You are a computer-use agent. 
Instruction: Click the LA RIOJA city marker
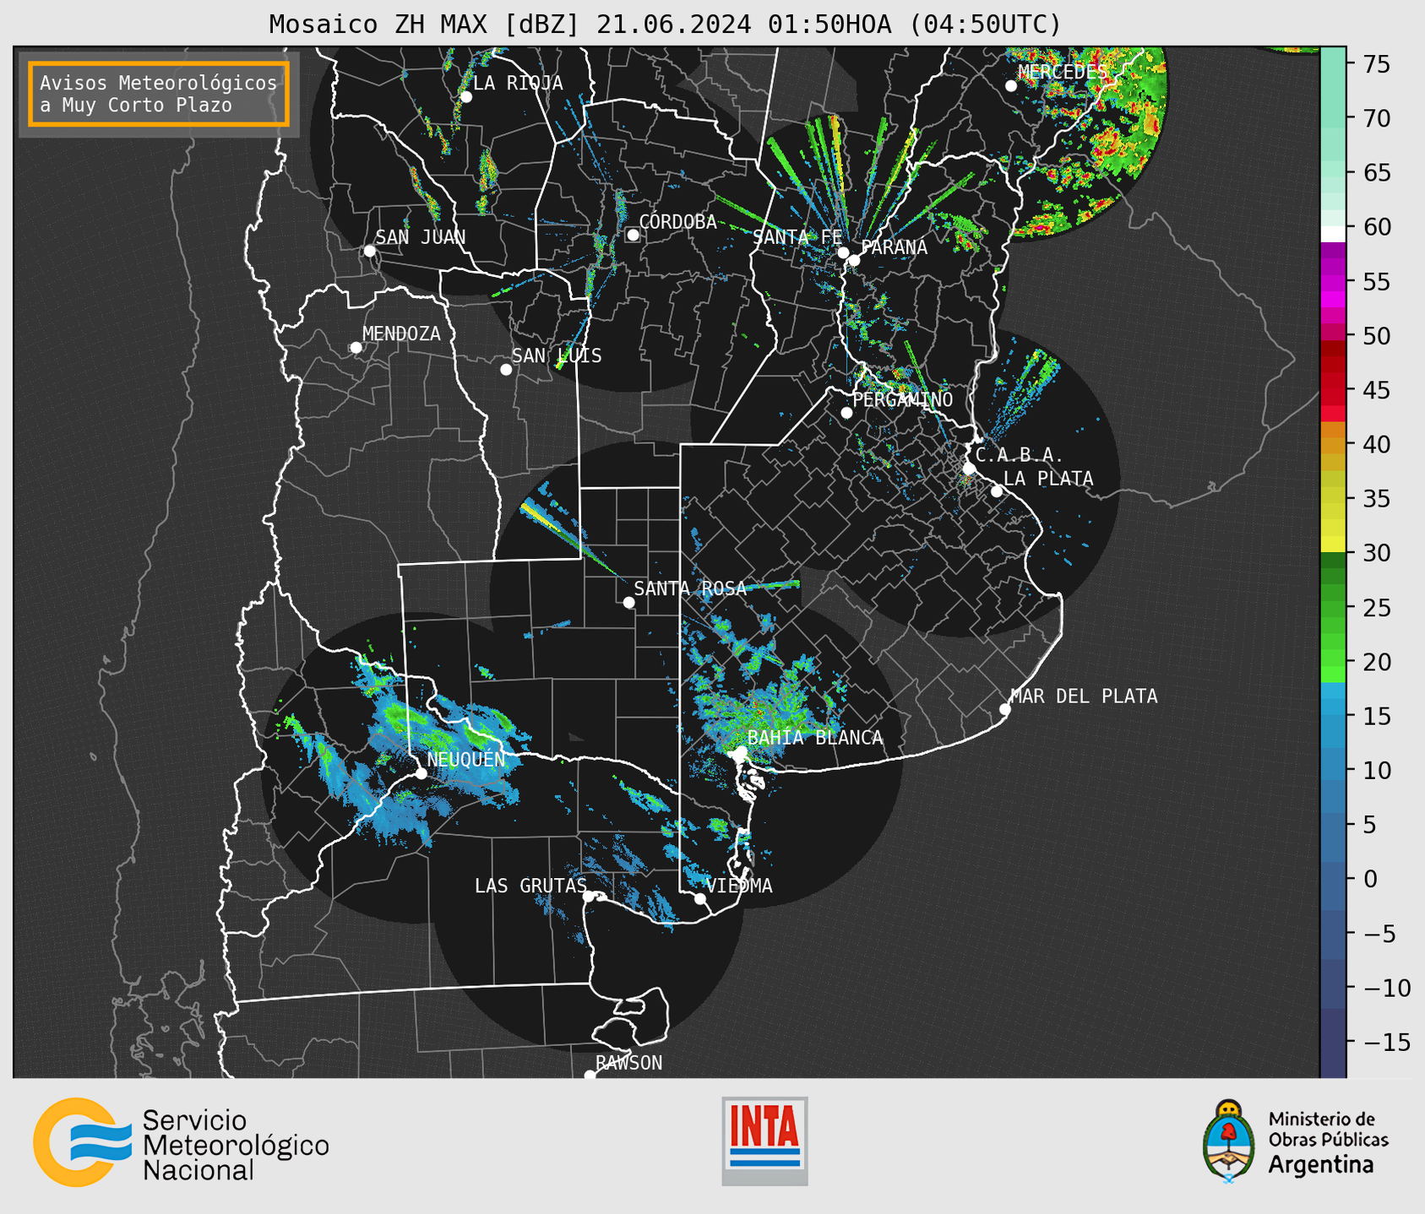[466, 97]
